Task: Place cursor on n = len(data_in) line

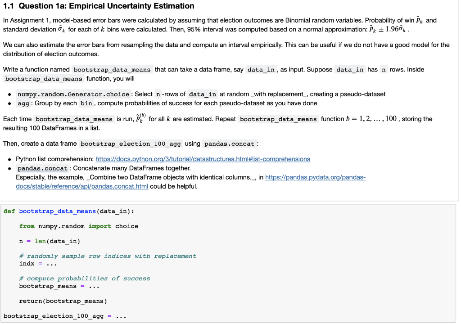Action: coord(50,241)
